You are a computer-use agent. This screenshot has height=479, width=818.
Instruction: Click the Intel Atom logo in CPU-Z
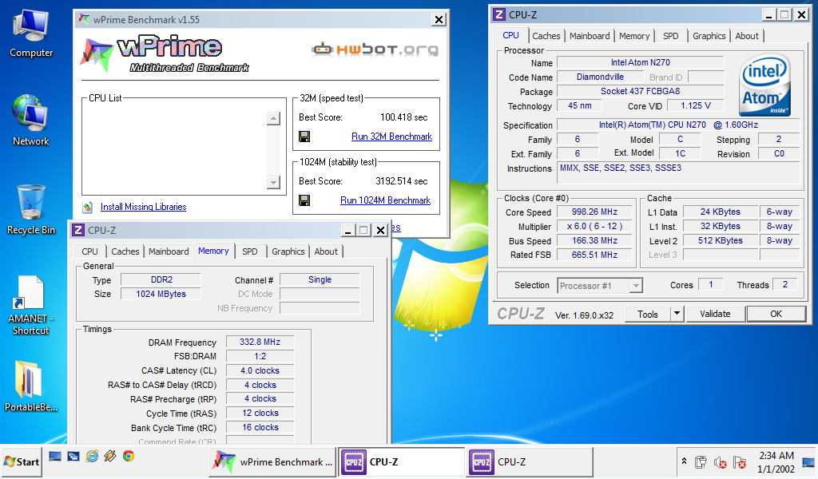tap(764, 85)
